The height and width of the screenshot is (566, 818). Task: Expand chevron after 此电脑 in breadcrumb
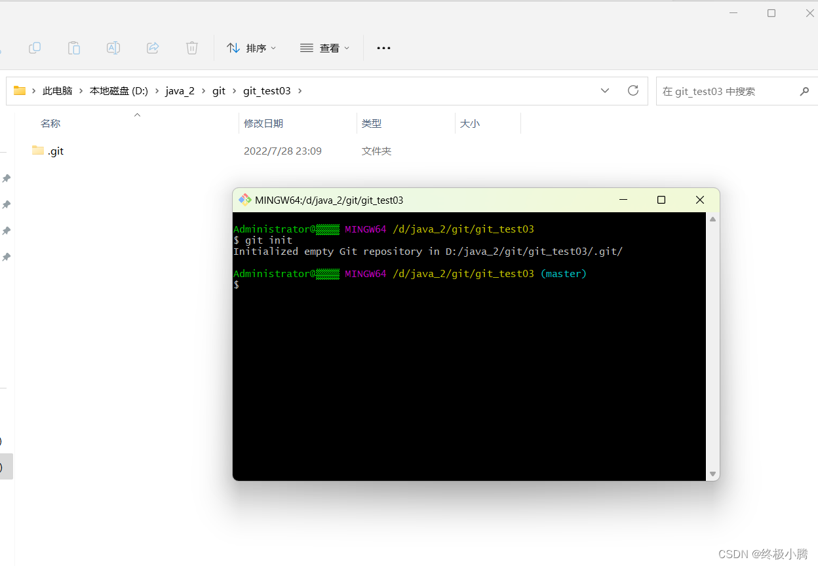pyautogui.click(x=81, y=91)
